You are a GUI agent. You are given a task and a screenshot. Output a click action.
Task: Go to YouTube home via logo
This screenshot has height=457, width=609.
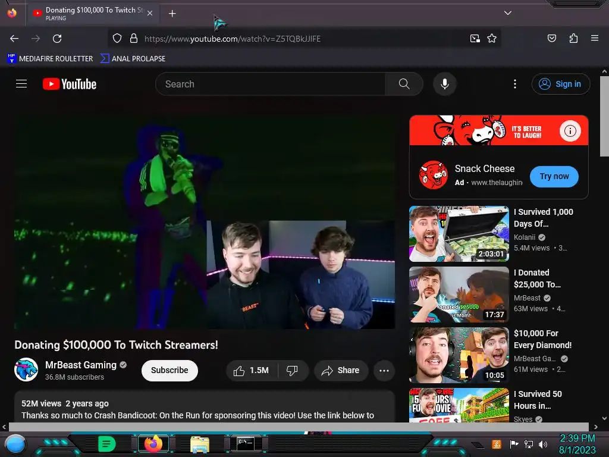70,84
